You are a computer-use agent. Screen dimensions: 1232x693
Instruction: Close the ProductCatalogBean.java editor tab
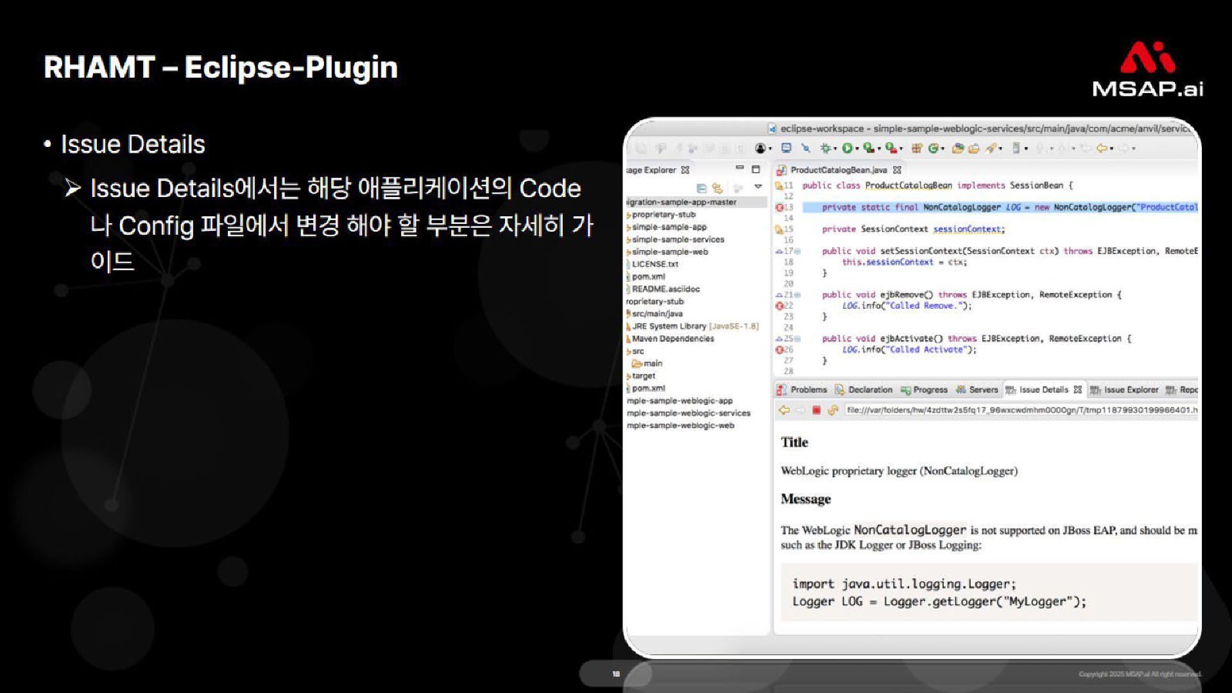897,170
